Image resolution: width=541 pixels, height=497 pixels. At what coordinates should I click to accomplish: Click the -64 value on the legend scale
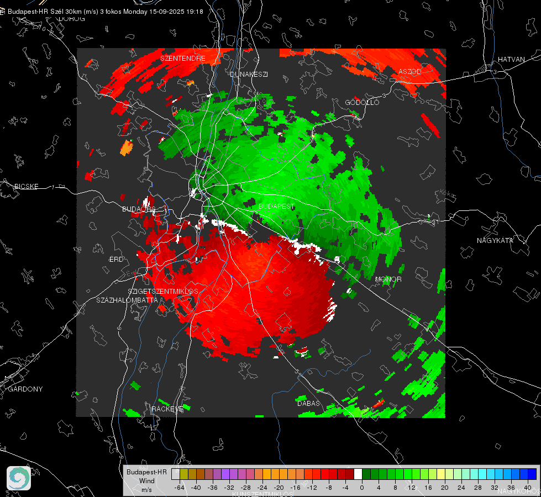[180, 488]
